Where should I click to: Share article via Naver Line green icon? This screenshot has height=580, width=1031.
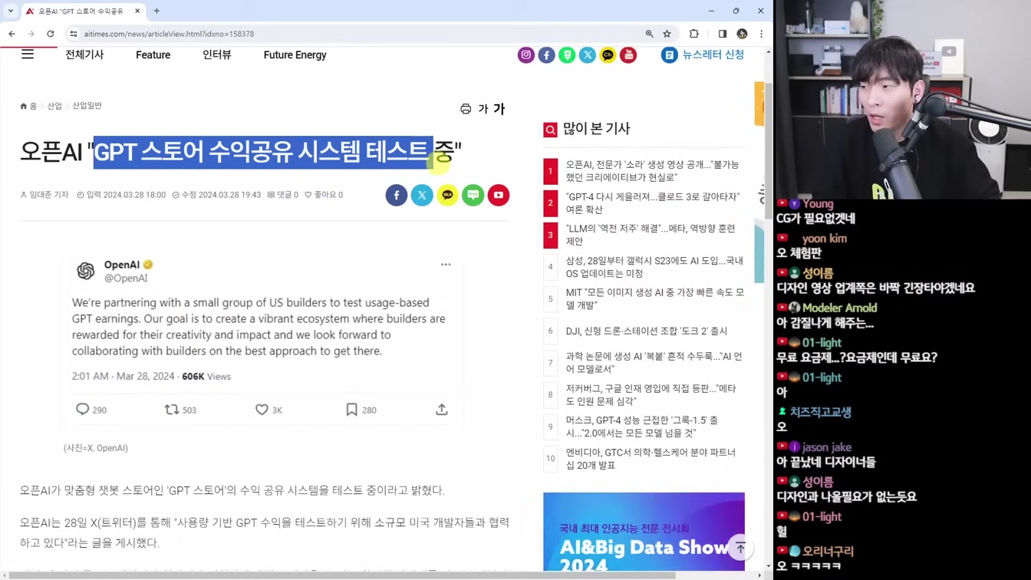[473, 195]
